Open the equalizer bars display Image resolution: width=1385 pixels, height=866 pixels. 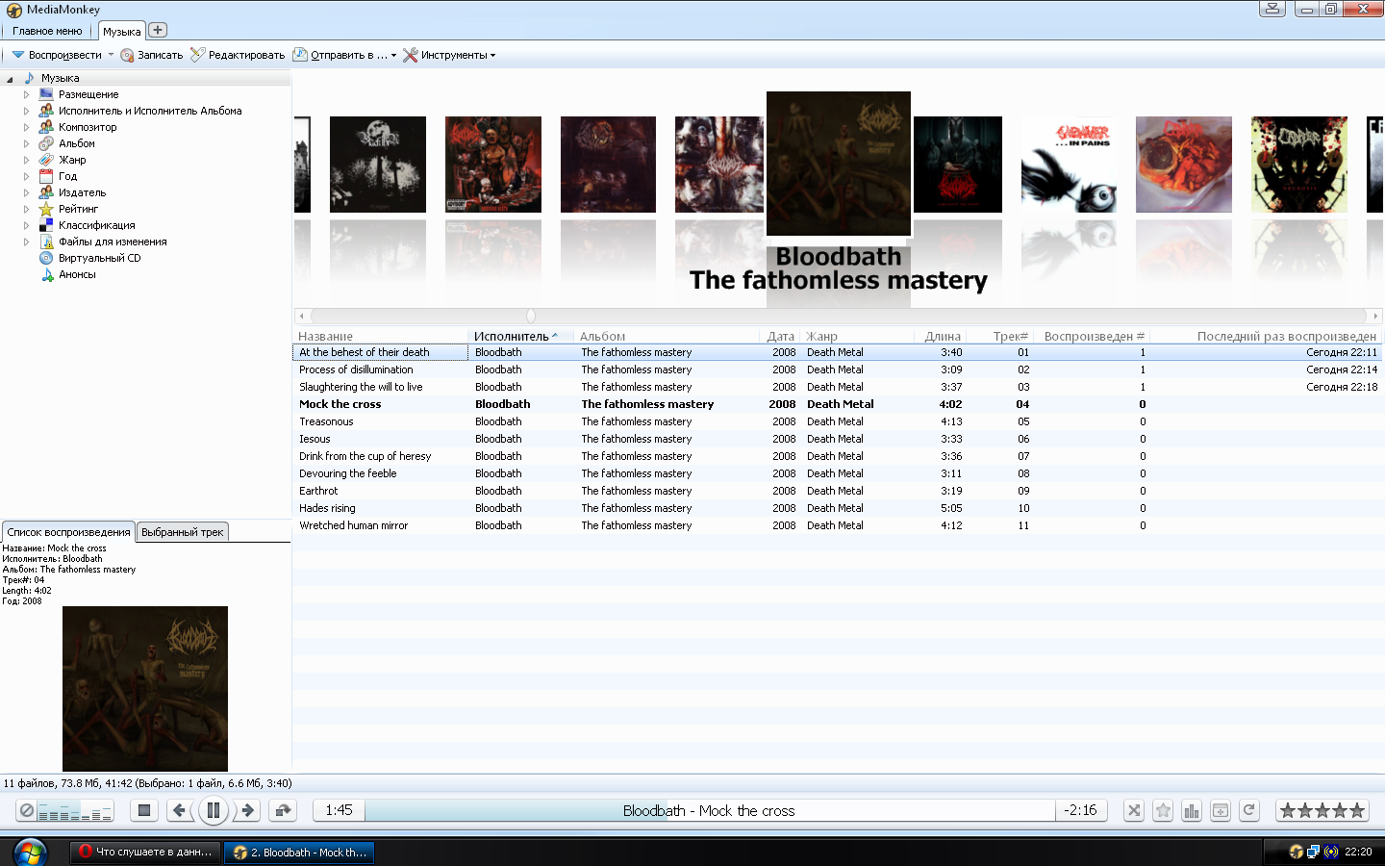click(75, 811)
